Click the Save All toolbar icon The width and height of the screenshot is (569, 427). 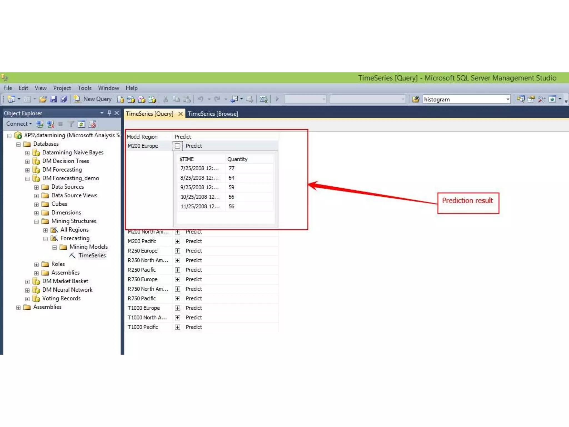(x=64, y=99)
